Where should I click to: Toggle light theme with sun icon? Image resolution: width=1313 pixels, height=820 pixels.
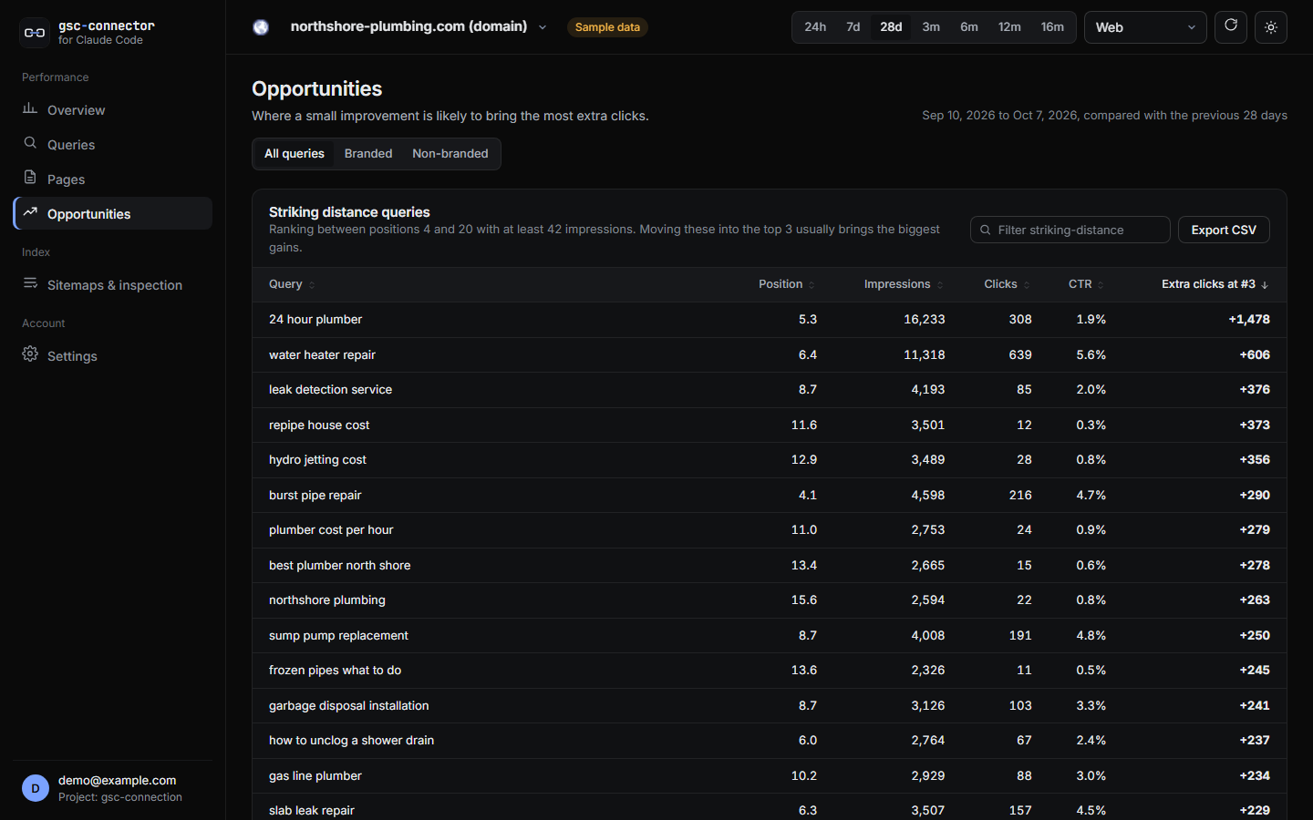tap(1271, 27)
